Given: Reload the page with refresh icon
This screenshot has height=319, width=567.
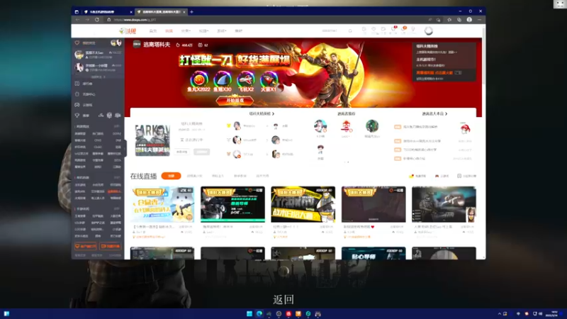Looking at the screenshot, I should click(97, 20).
